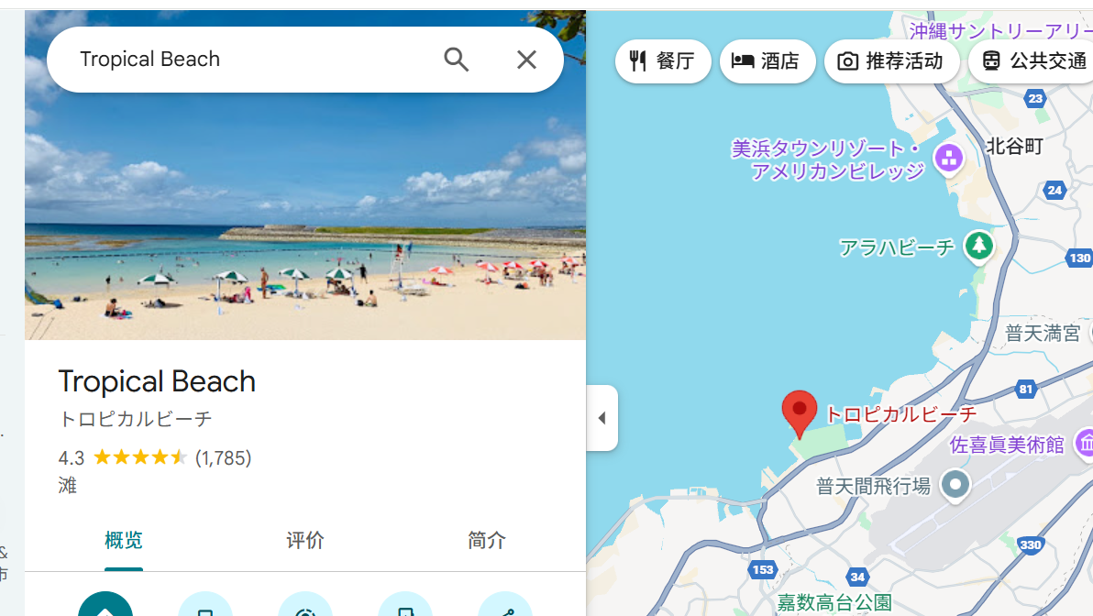Select the 概览 overview tab

124,540
